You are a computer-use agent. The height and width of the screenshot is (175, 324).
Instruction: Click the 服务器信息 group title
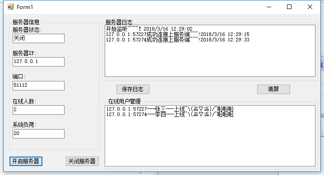[26, 22]
